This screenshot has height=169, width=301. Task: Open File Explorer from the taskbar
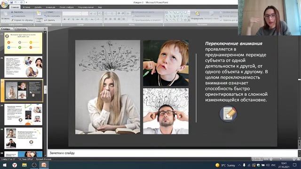24,165
